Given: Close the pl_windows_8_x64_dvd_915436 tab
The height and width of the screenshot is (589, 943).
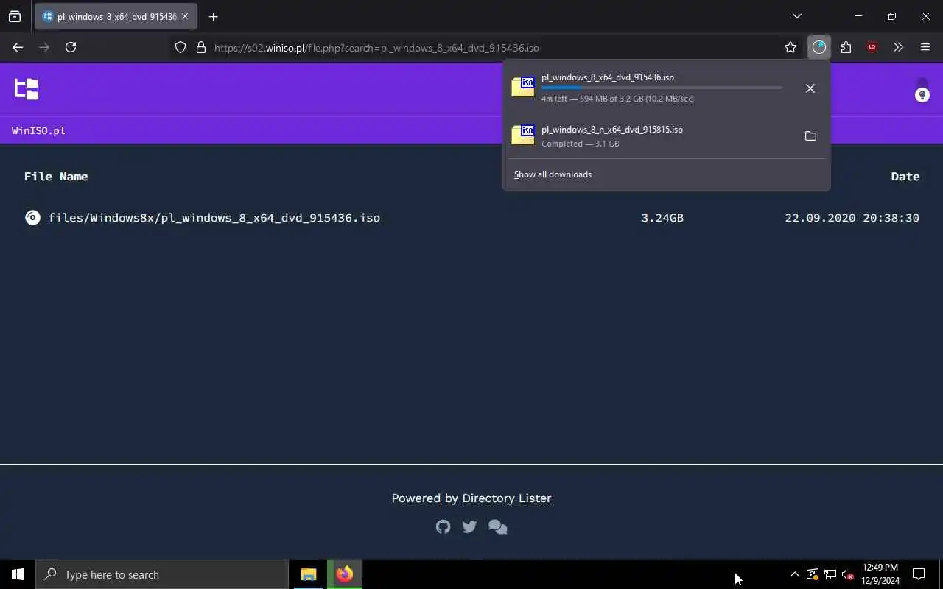Looking at the screenshot, I should pyautogui.click(x=184, y=16).
